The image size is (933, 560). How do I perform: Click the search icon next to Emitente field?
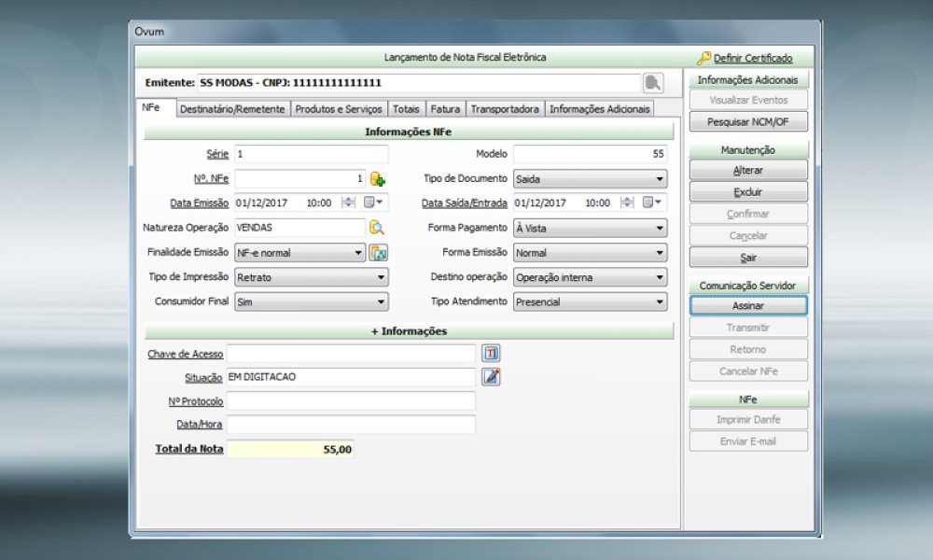pyautogui.click(x=653, y=83)
